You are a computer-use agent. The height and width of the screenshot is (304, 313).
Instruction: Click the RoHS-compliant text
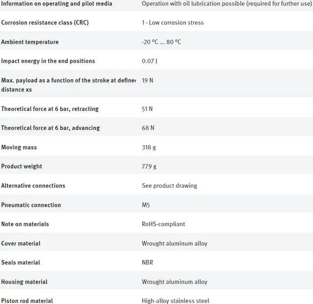pos(163,224)
